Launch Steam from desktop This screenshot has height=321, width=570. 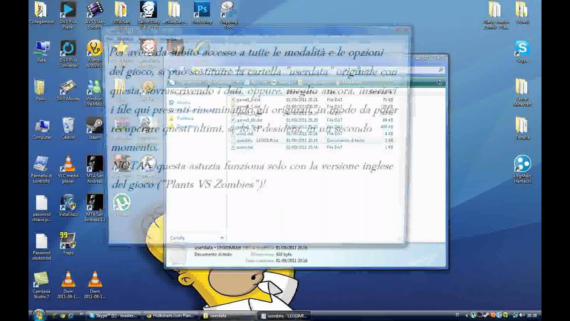point(95,129)
